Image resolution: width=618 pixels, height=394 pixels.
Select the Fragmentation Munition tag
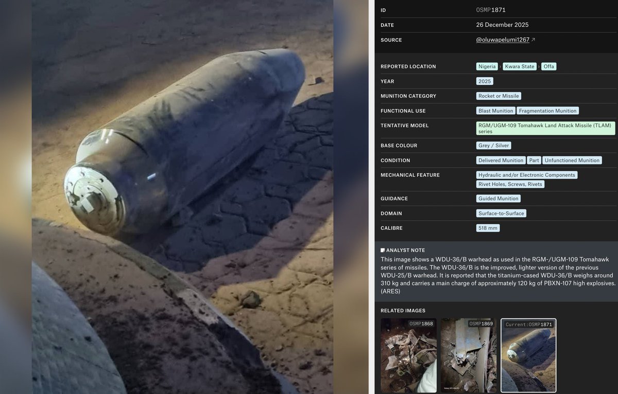[547, 110]
